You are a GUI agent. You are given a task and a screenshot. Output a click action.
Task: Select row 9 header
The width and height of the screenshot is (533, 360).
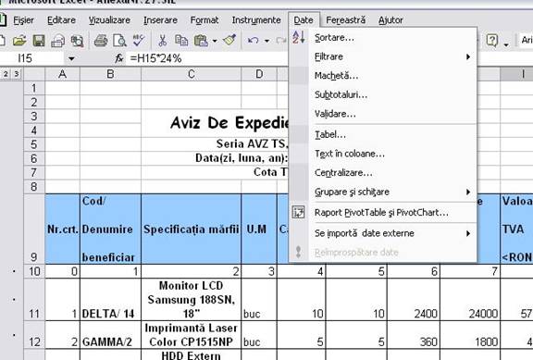click(x=34, y=230)
